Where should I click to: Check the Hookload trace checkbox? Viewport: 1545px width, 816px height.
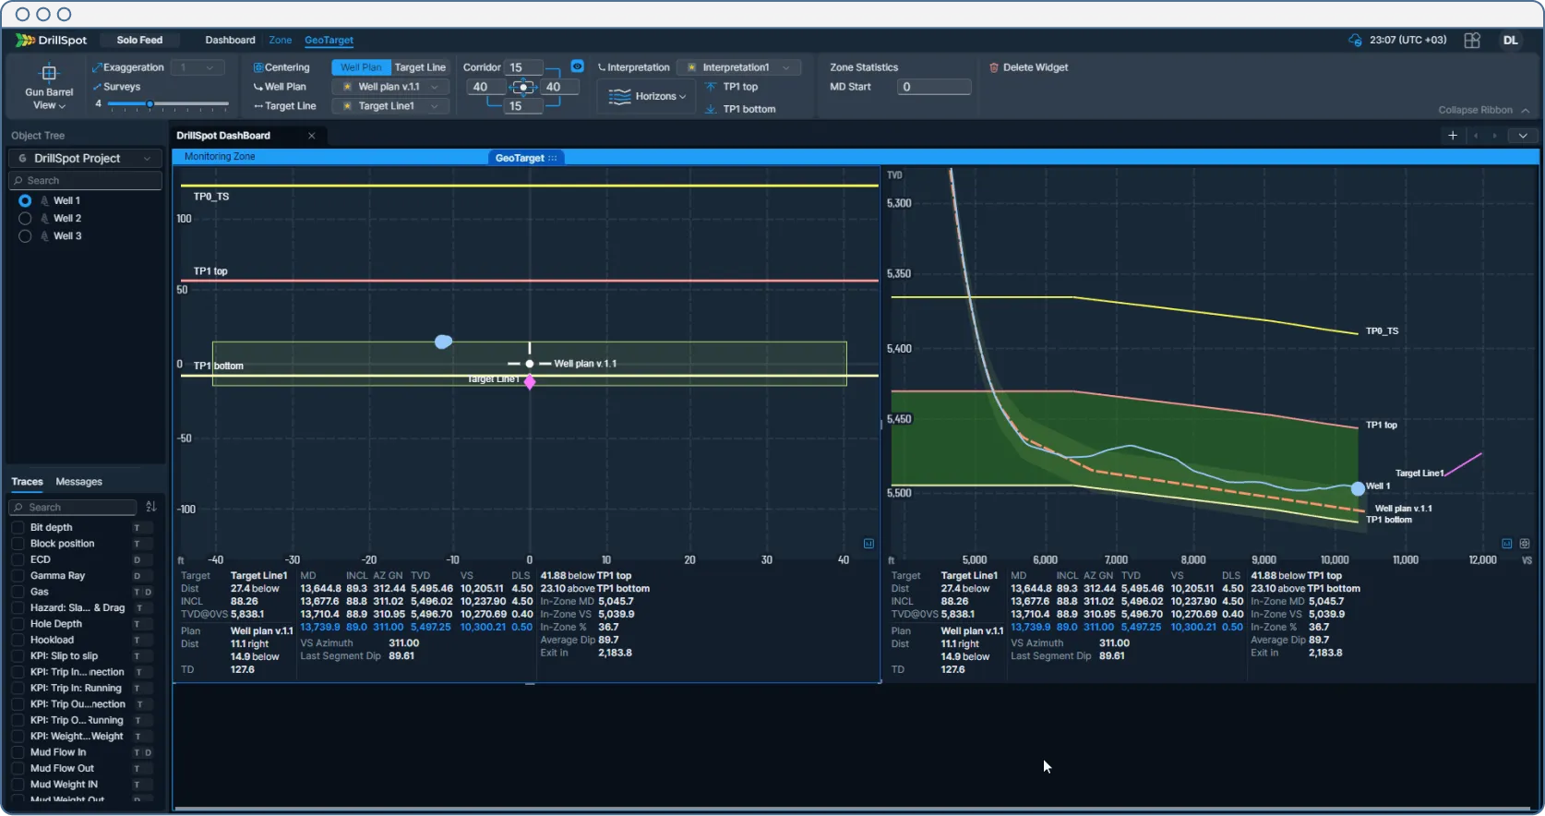18,640
